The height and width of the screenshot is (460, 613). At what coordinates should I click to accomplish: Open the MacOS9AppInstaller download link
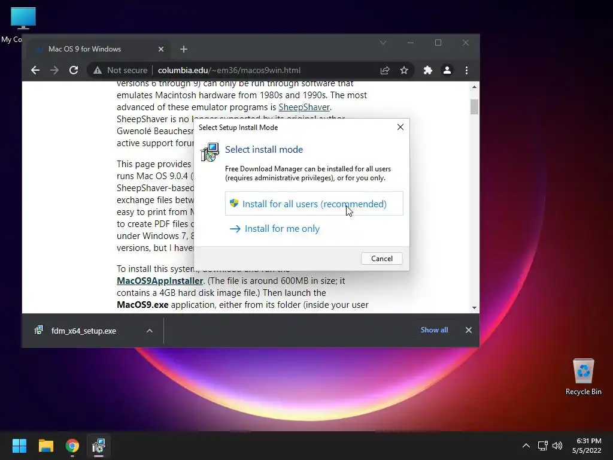160,281
